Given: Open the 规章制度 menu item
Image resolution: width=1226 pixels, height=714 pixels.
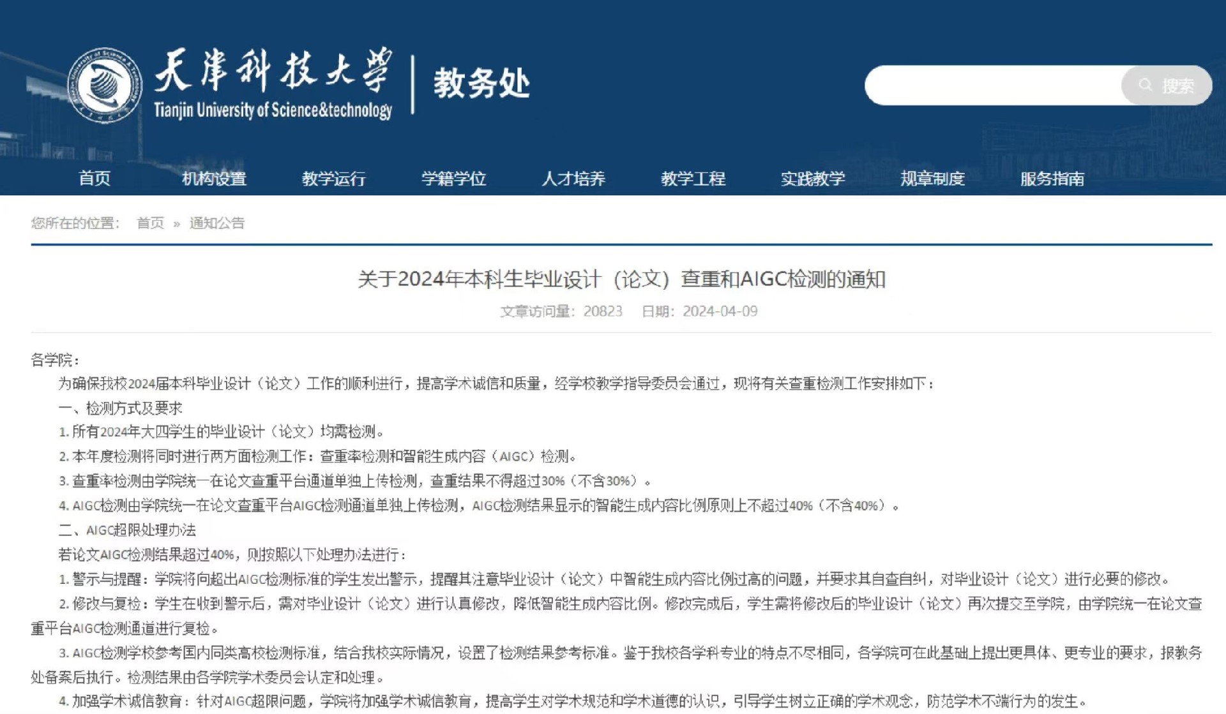Looking at the screenshot, I should [932, 178].
